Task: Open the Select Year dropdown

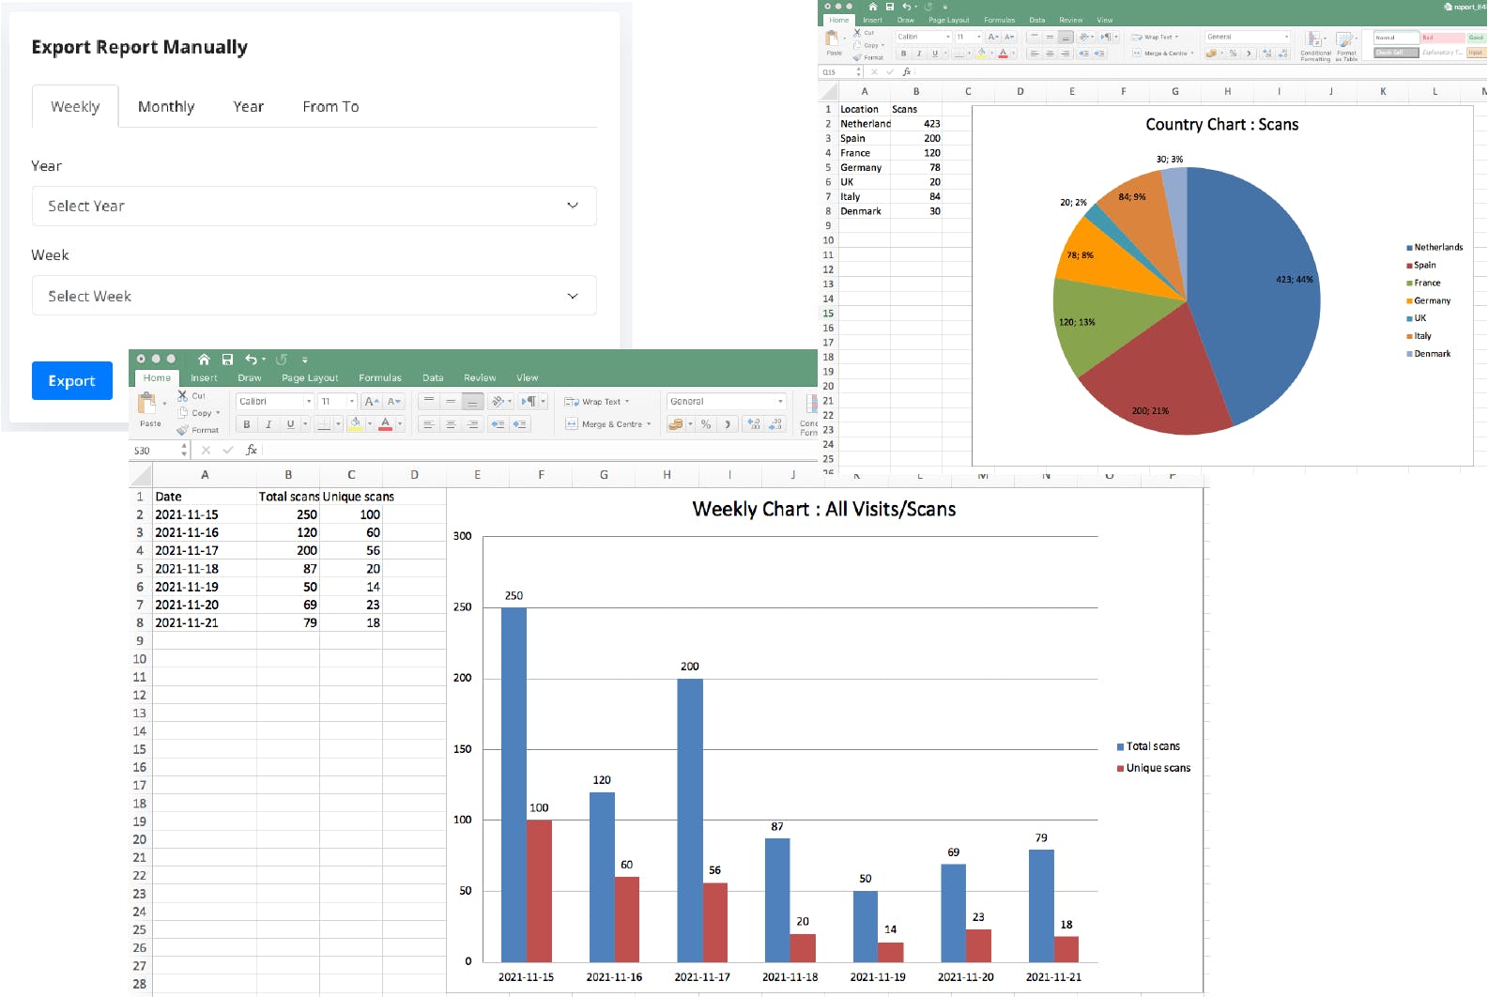Action: (x=314, y=207)
